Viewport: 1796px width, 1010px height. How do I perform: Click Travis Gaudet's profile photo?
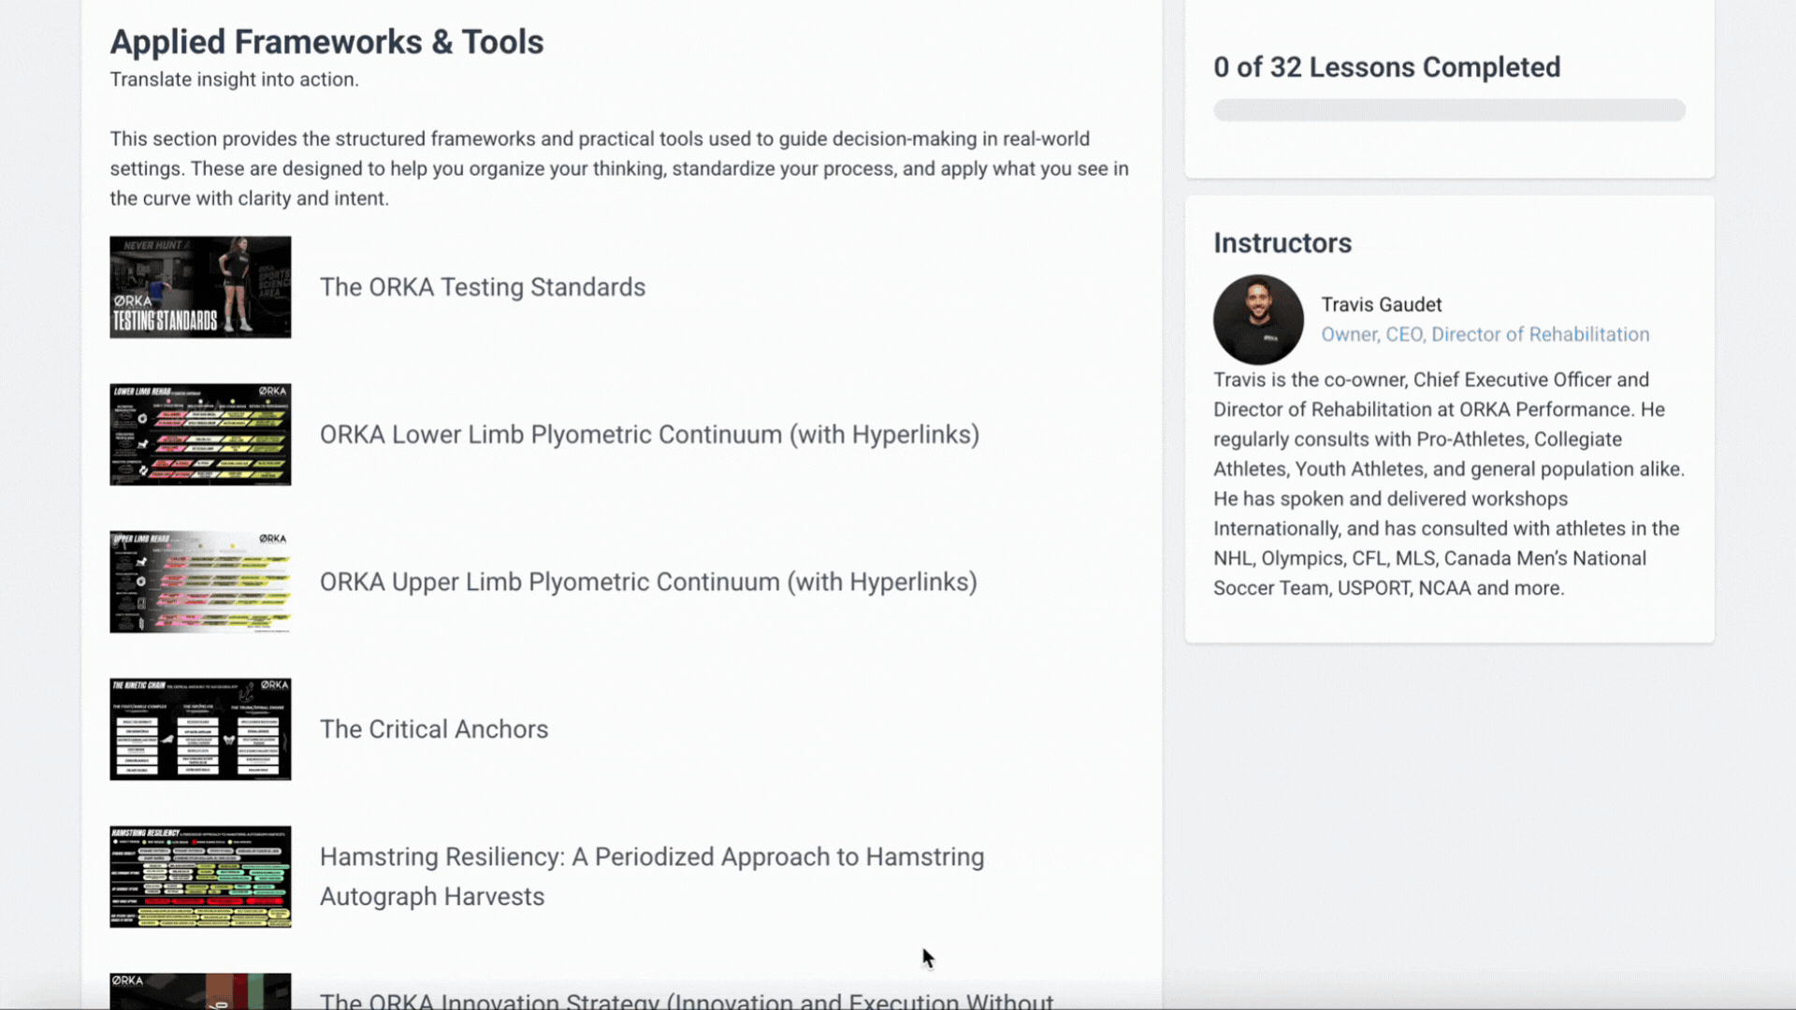point(1258,319)
